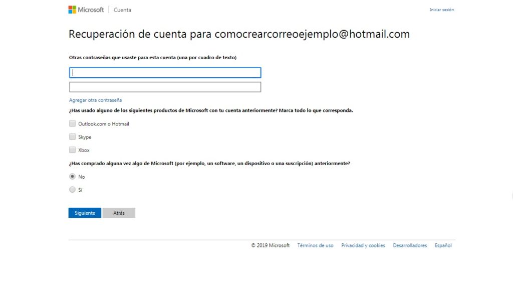The height and width of the screenshot is (282, 513).
Task: Click the Español language link
Action: 443,245
